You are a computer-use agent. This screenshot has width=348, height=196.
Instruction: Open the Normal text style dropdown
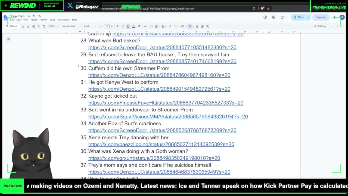click(70, 26)
